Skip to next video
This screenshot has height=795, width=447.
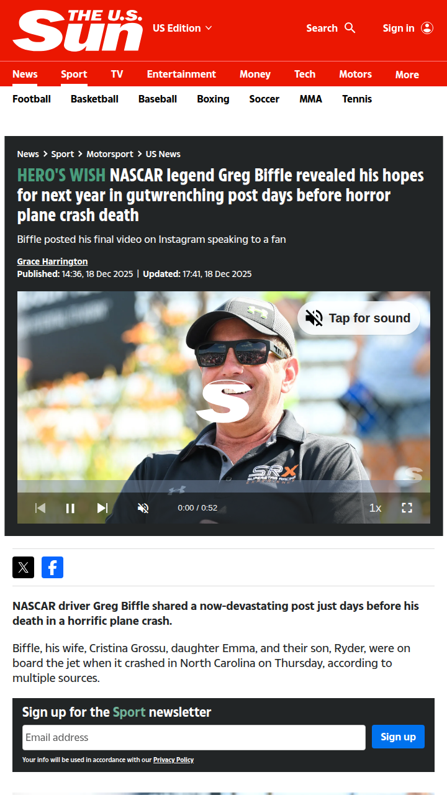[102, 508]
